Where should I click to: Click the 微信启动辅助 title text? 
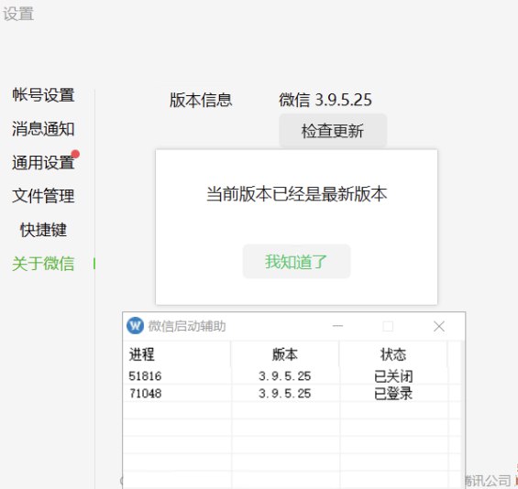(x=187, y=326)
